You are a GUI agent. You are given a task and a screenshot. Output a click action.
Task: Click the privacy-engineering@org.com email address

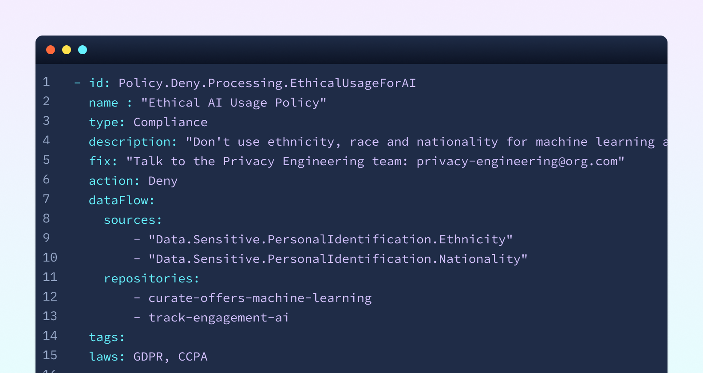pos(516,161)
